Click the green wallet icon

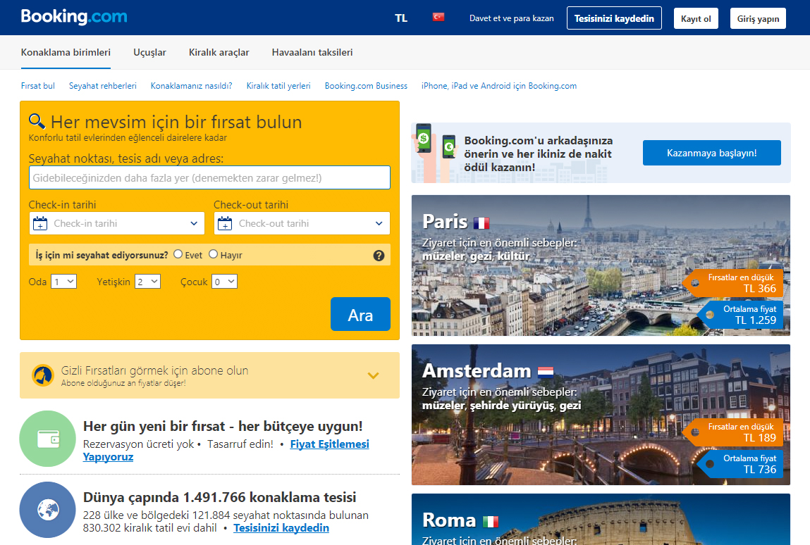tap(47, 439)
